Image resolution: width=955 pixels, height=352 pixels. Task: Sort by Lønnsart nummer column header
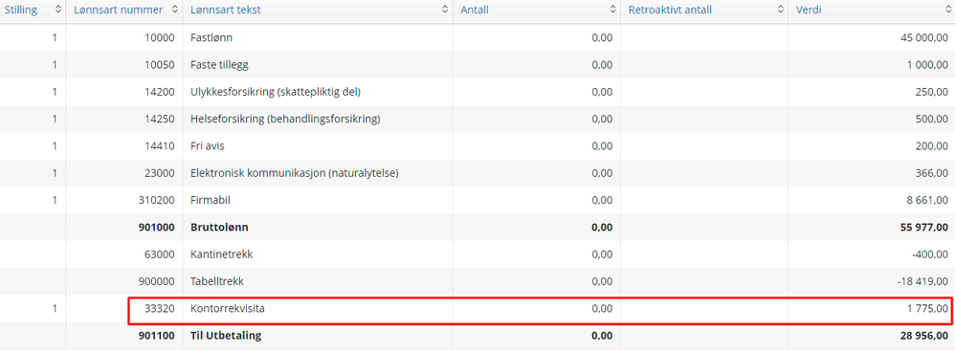tap(118, 10)
